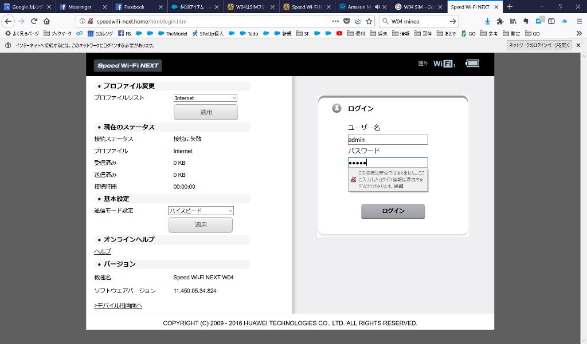This screenshot has height=344, width=587.
Task: Click the blue cloud extension icon
Action: (x=564, y=21)
